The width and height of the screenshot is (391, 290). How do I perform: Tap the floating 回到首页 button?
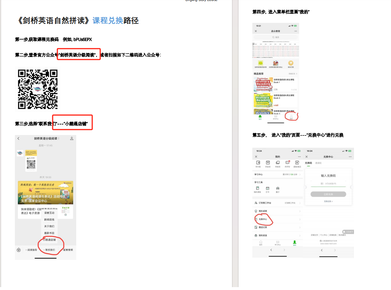(348, 232)
